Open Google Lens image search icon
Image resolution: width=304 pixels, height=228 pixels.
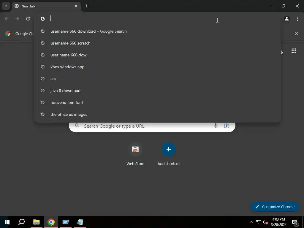(227, 126)
